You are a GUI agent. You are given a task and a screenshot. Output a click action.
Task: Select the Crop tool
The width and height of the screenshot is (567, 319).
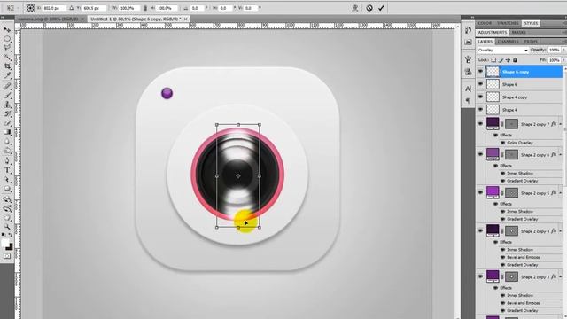click(x=7, y=66)
